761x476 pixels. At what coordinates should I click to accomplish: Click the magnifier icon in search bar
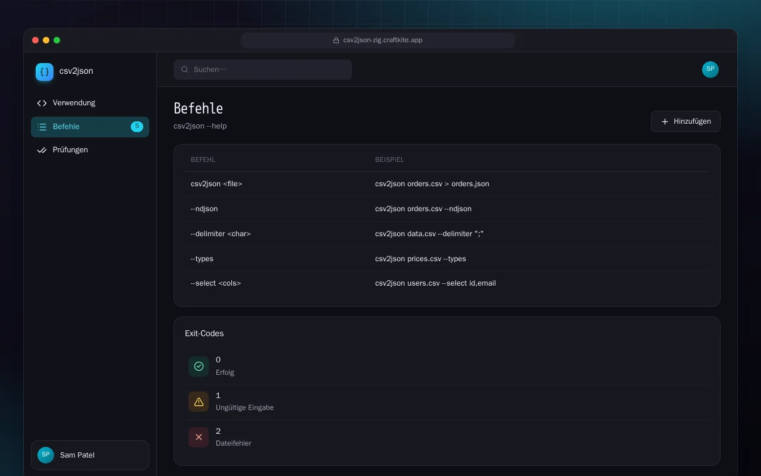click(x=185, y=70)
